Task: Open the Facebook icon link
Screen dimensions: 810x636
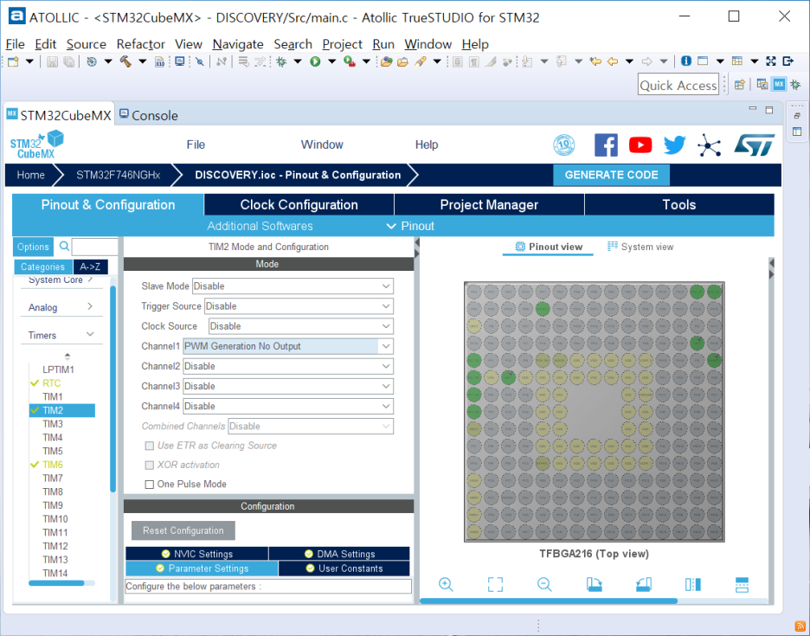Action: tap(606, 145)
